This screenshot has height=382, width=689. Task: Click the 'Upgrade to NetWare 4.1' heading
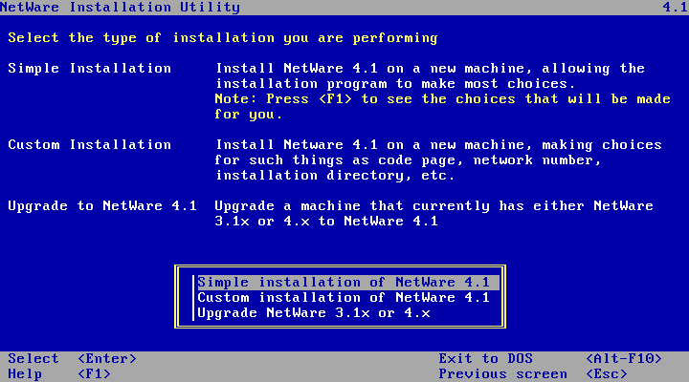(102, 205)
